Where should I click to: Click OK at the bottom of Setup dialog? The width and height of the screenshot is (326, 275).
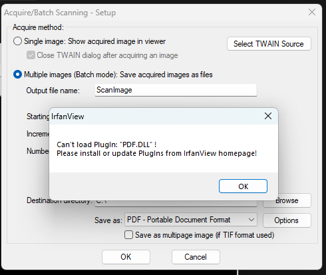pos(126,257)
